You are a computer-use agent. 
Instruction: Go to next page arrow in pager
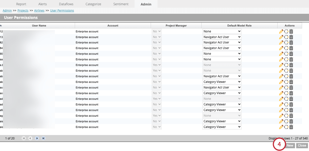click(37, 138)
